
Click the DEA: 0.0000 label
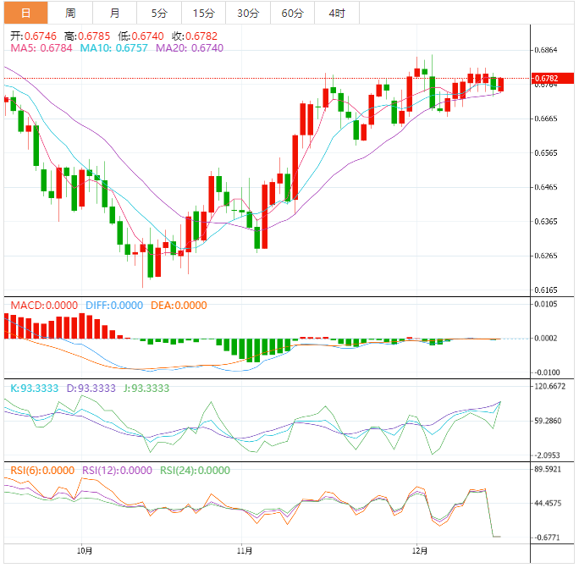click(179, 306)
